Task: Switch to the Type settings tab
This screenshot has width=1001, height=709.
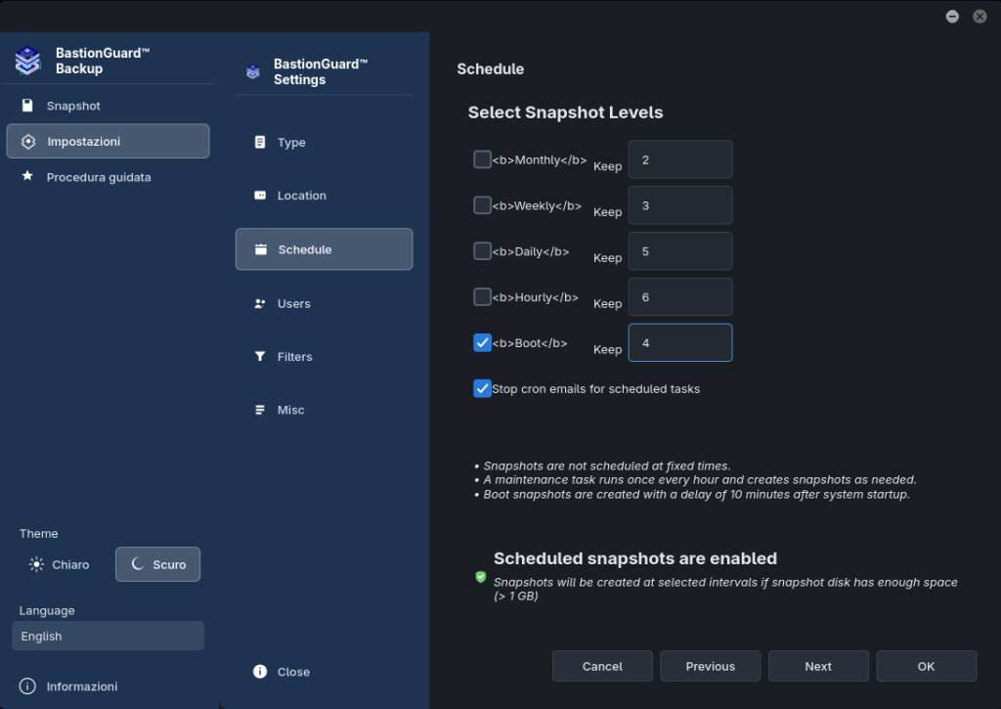Action: [x=325, y=143]
